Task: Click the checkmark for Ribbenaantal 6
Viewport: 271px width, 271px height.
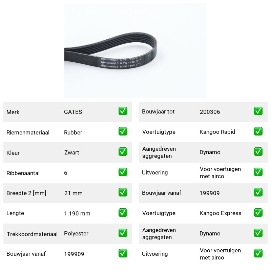Action: pos(123,172)
